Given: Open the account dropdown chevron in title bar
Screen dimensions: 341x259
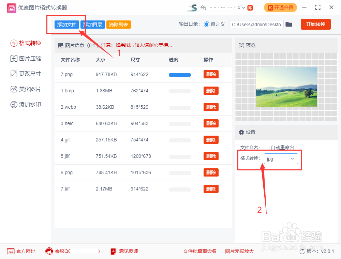Looking at the screenshot, I should [x=243, y=8].
